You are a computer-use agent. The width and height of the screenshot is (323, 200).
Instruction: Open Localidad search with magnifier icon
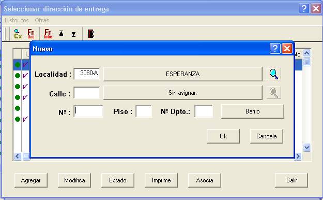273,74
